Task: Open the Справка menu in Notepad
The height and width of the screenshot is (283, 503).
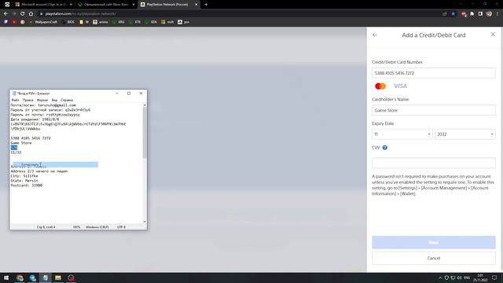Action: (x=67, y=100)
